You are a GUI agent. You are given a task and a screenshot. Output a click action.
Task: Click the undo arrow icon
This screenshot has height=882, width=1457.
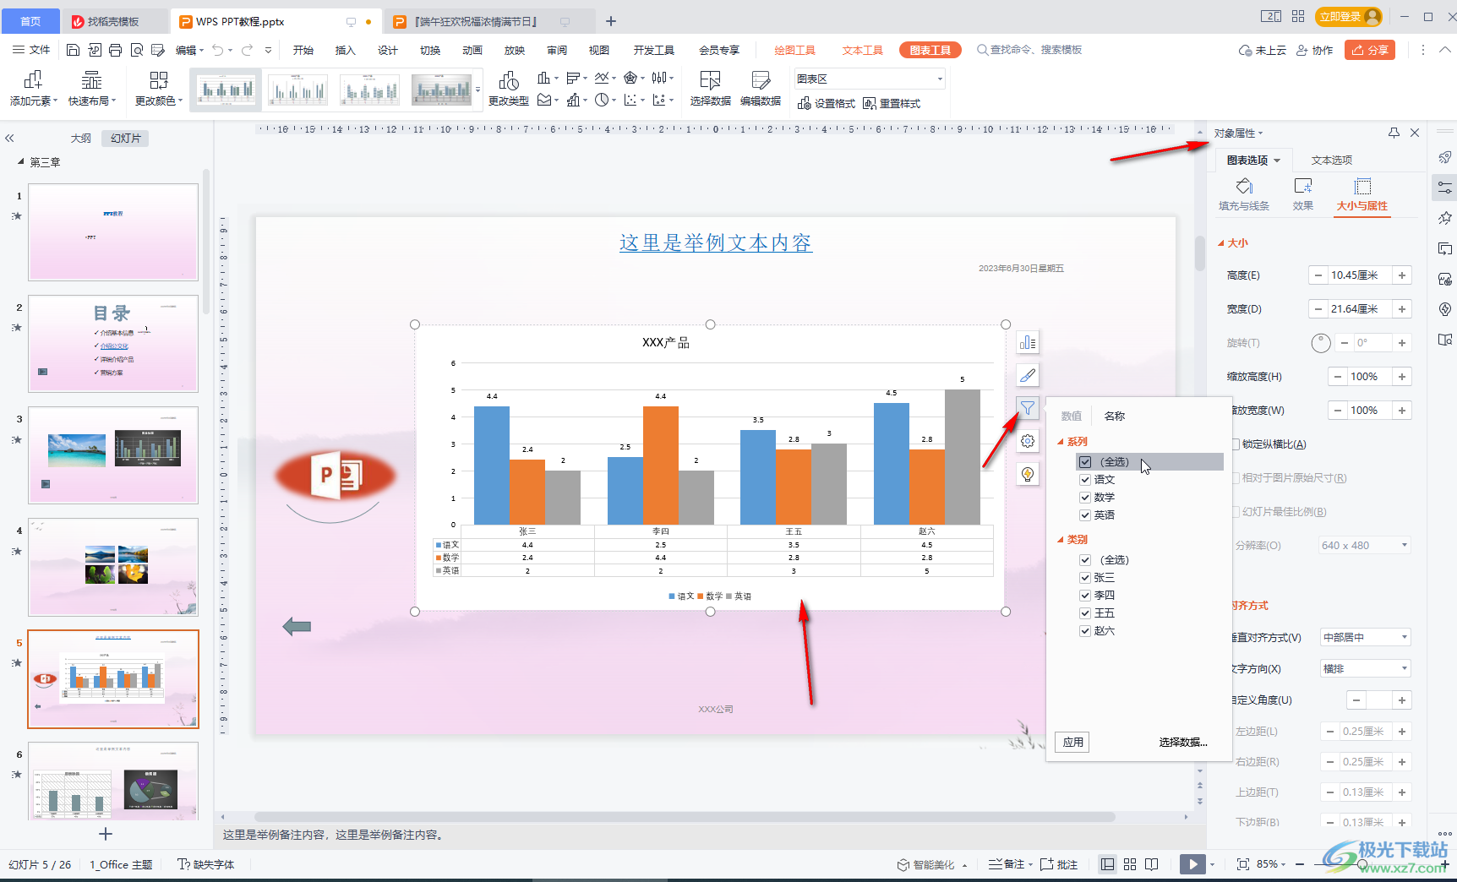(218, 50)
